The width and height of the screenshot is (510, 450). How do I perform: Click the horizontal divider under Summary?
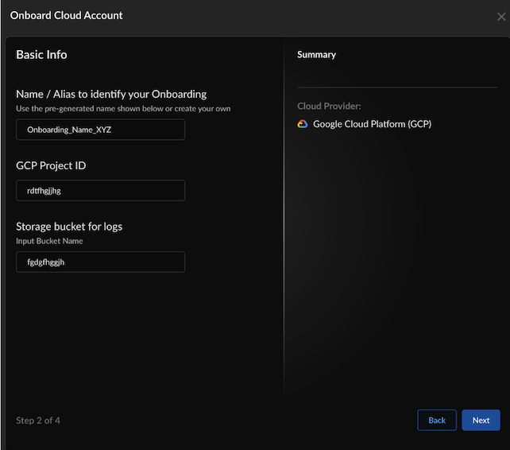397,87
